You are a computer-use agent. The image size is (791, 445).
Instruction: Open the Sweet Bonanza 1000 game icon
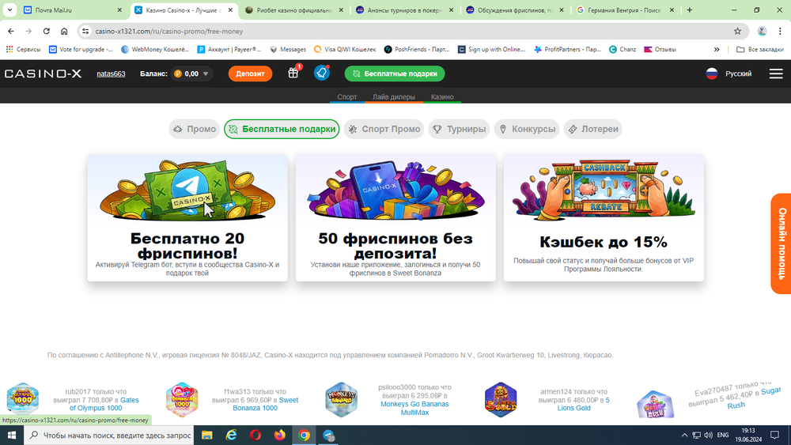click(182, 399)
